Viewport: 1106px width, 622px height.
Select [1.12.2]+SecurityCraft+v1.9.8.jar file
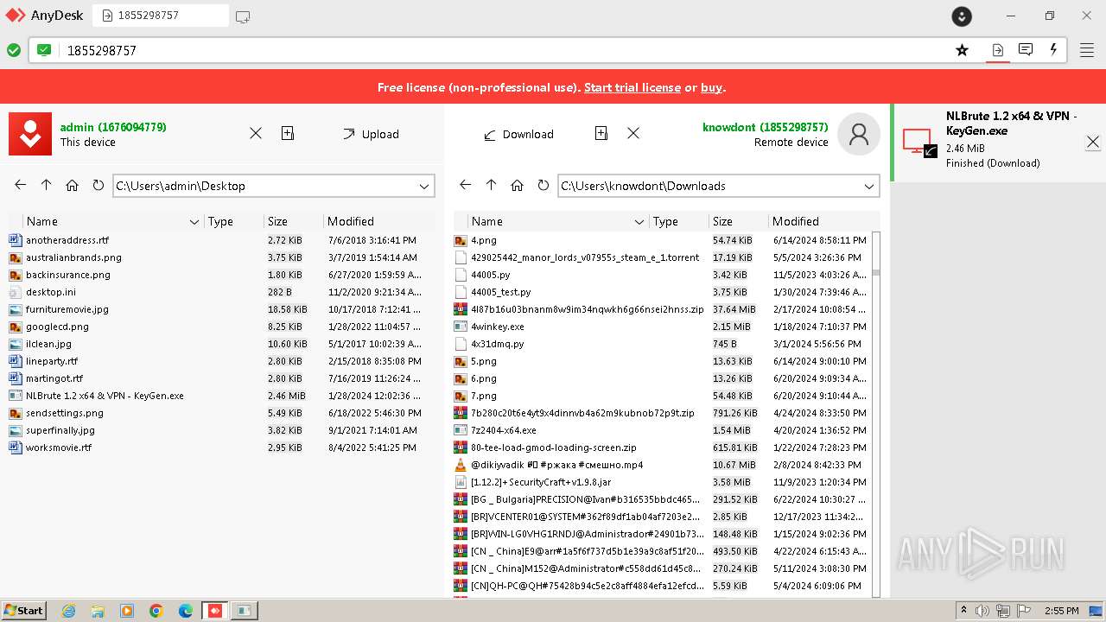[662, 482]
